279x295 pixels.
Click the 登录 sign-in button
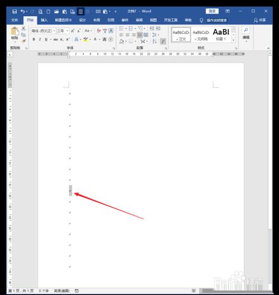[212, 11]
